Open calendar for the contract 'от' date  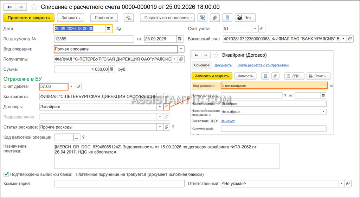[x=323, y=95]
